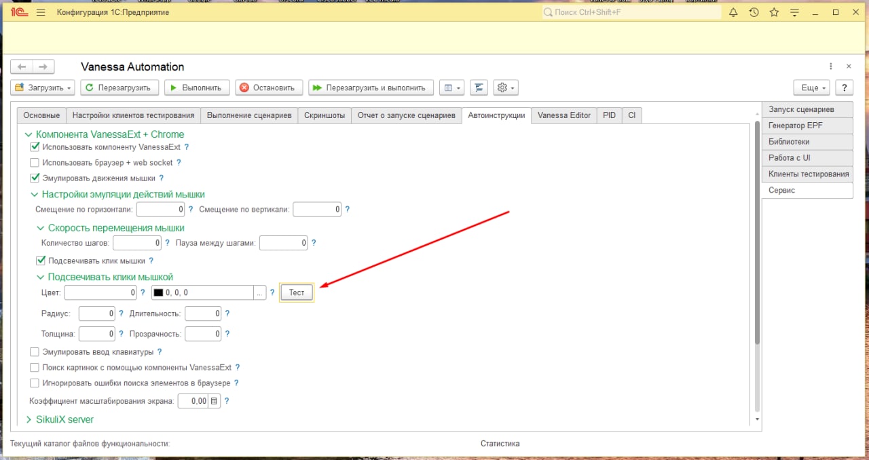Click the Выполнить button
Screen dimensions: 869x460
[x=197, y=88]
